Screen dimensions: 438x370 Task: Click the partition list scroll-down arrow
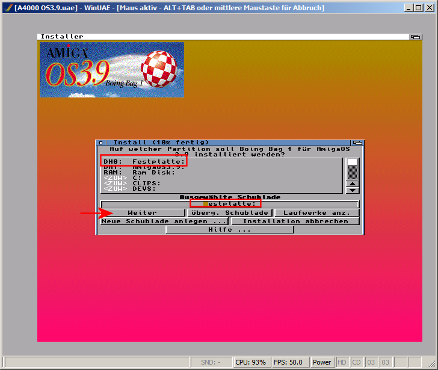pyautogui.click(x=353, y=190)
